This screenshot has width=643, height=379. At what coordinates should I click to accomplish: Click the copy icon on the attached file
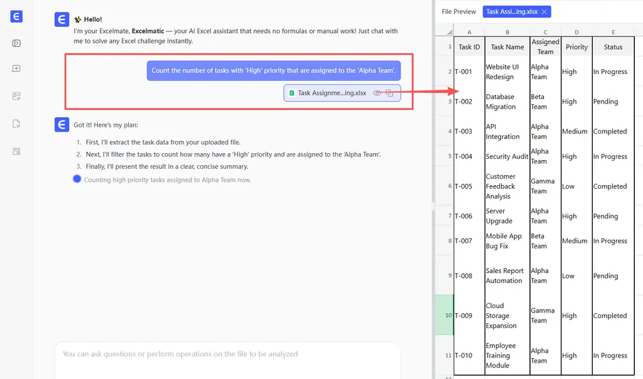click(x=389, y=93)
